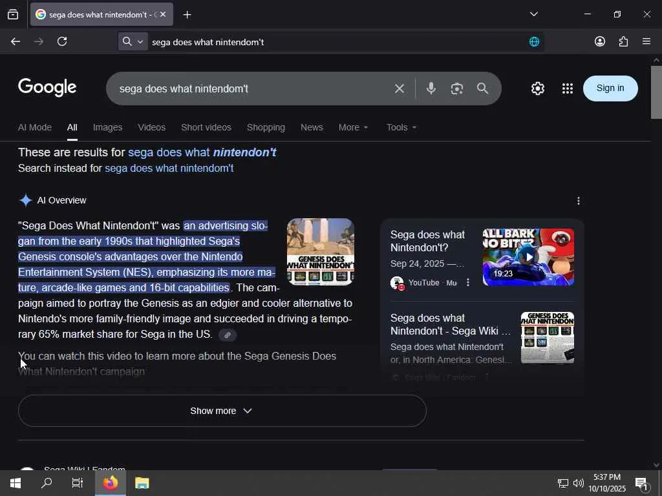Open a new tab with the plus button
The image size is (662, 496).
(187, 15)
